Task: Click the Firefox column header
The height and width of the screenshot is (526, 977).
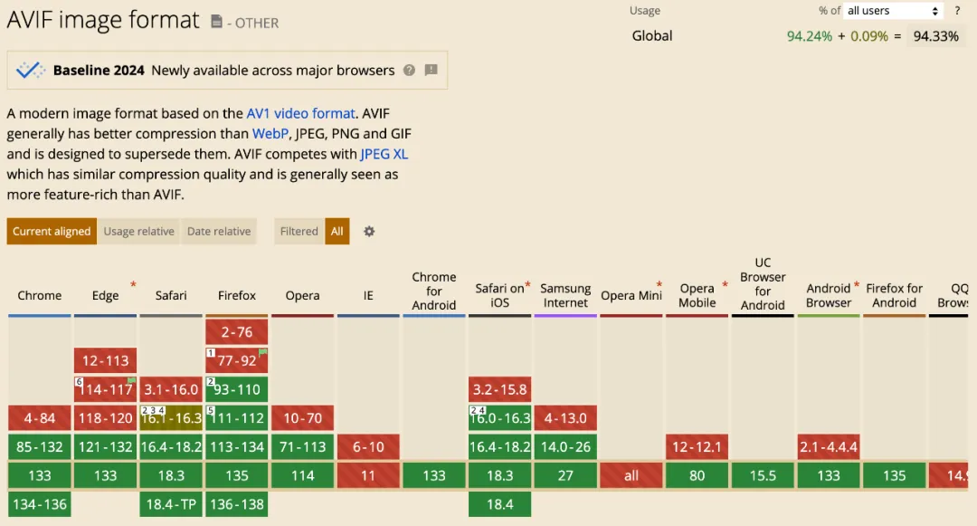Action: click(237, 296)
